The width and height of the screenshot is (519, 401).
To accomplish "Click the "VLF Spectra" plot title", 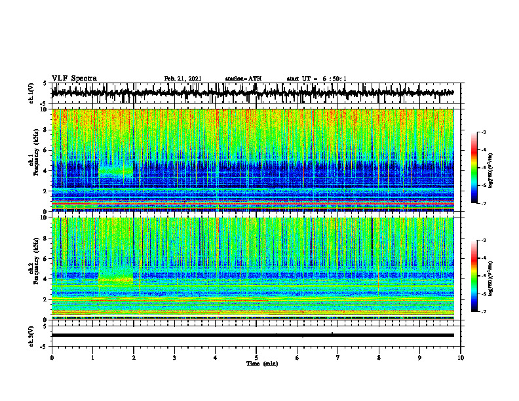I will click(x=74, y=79).
